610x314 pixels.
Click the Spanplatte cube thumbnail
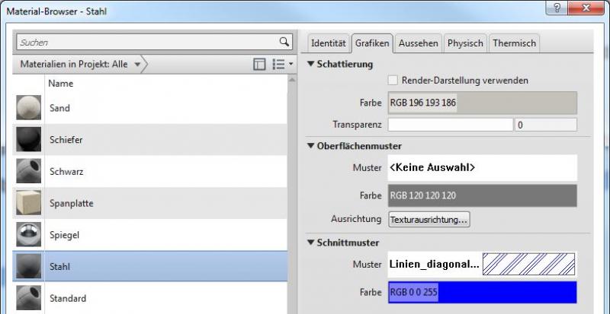pos(29,204)
